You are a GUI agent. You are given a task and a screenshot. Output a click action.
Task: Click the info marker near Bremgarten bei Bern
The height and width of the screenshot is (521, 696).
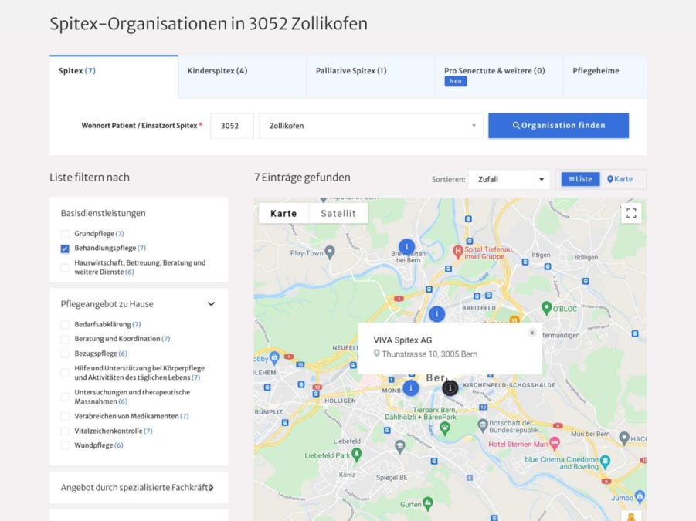[x=406, y=247]
